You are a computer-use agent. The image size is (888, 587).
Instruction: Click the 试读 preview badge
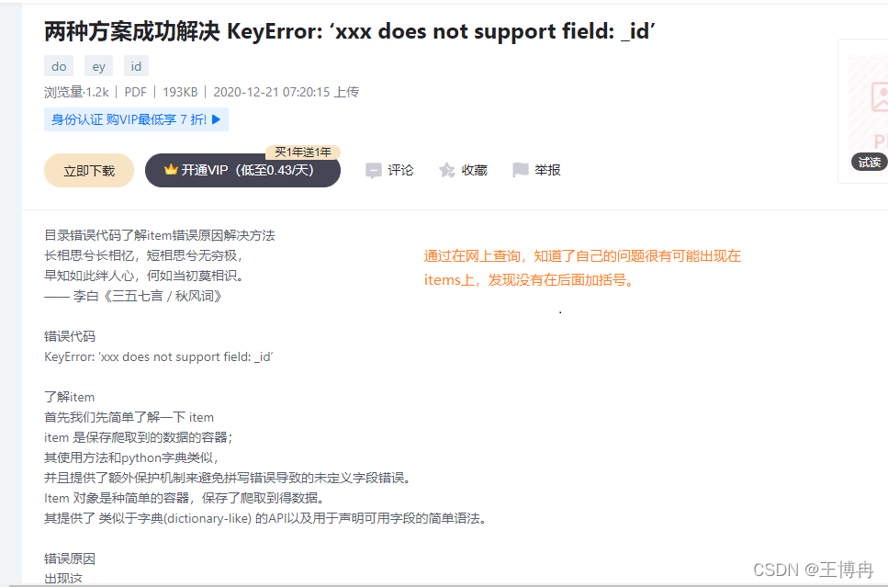coord(870,162)
